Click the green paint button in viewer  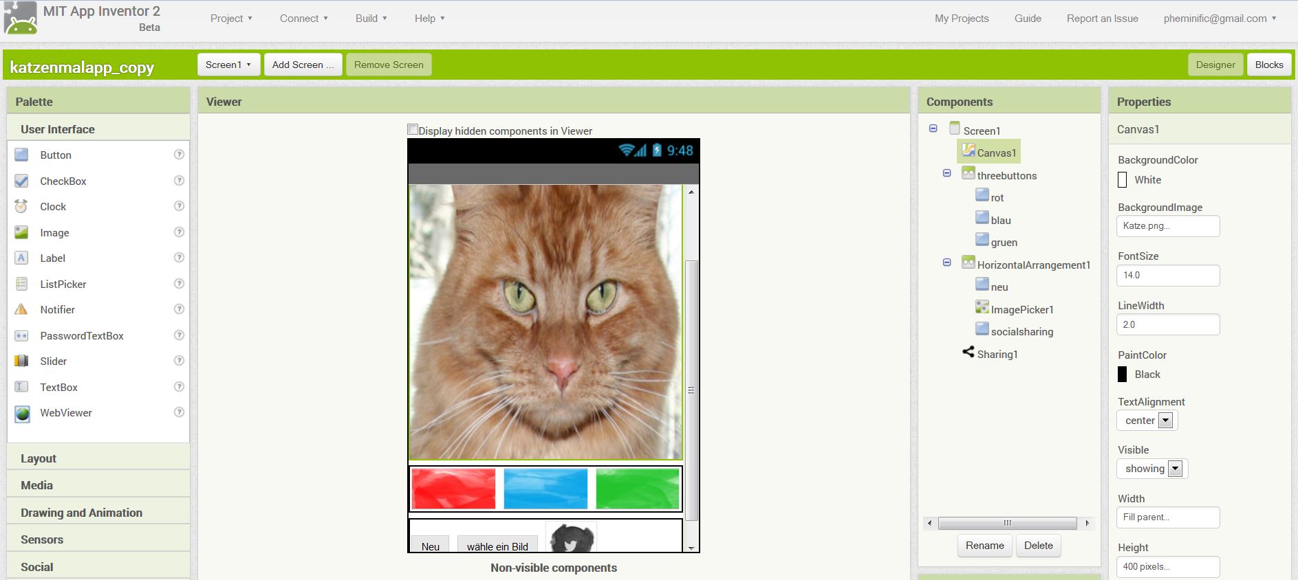click(x=638, y=489)
